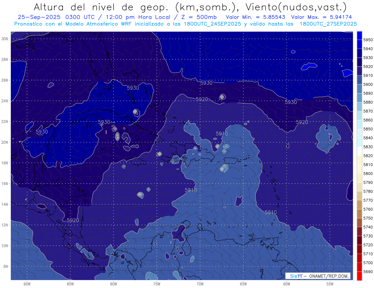The width and height of the screenshot is (374, 288).
Task: Click the 5820 legend value
Action: (368, 156)
